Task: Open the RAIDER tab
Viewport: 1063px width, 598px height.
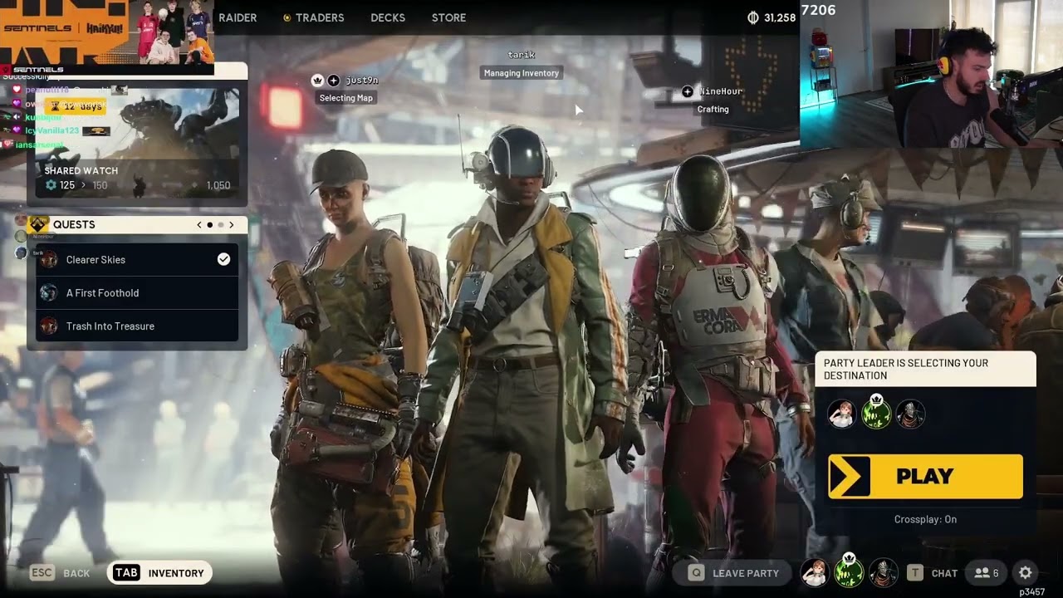Action: tap(238, 17)
